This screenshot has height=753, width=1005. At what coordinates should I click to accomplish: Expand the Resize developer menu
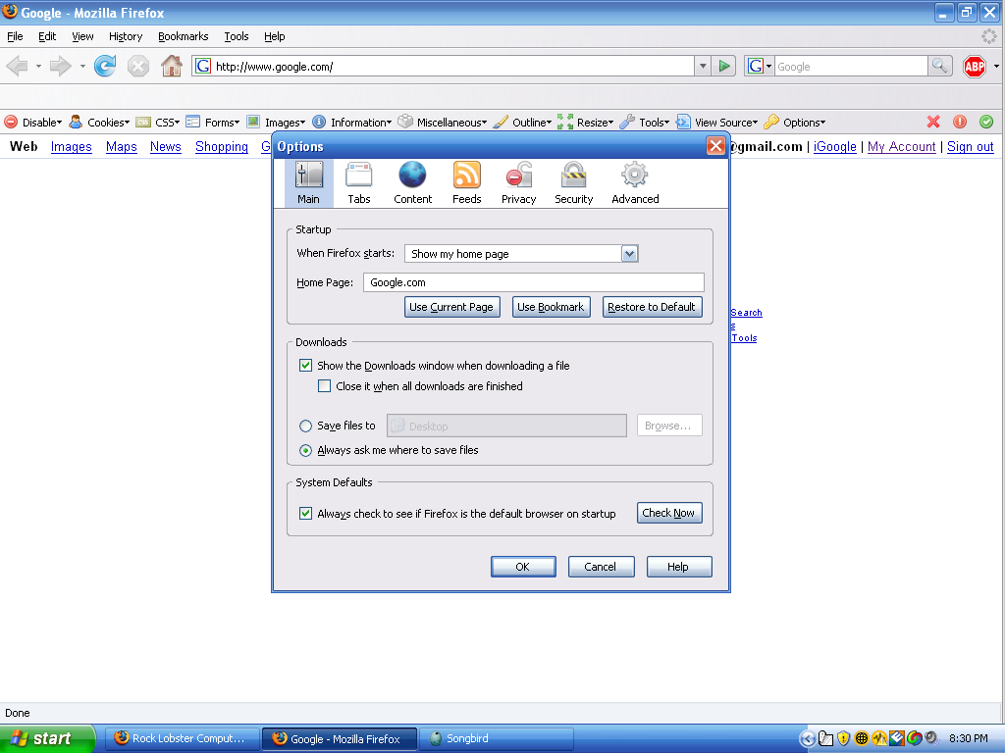[586, 123]
